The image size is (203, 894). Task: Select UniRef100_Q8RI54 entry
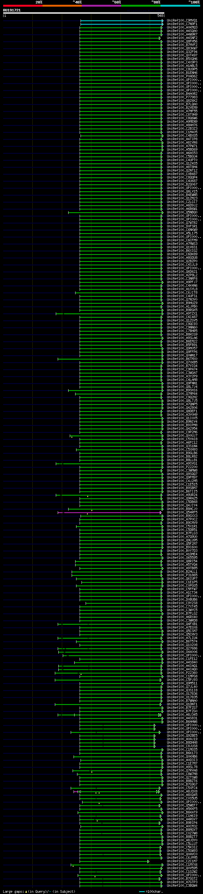[182, 561]
